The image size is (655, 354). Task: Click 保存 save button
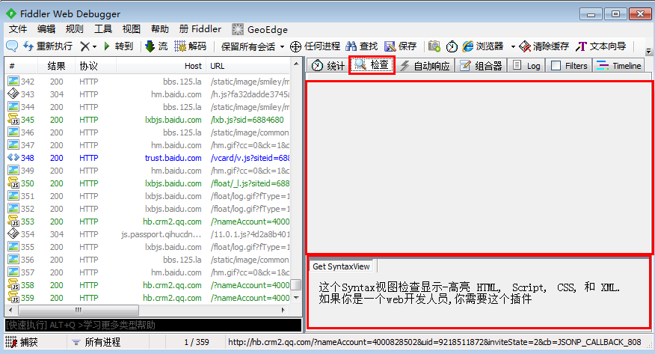pos(401,46)
